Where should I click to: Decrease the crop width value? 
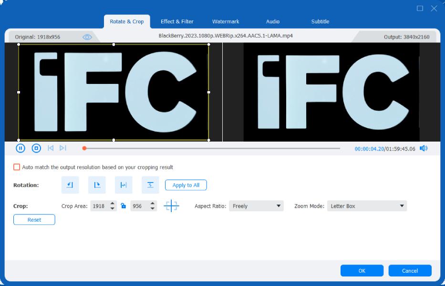point(113,209)
